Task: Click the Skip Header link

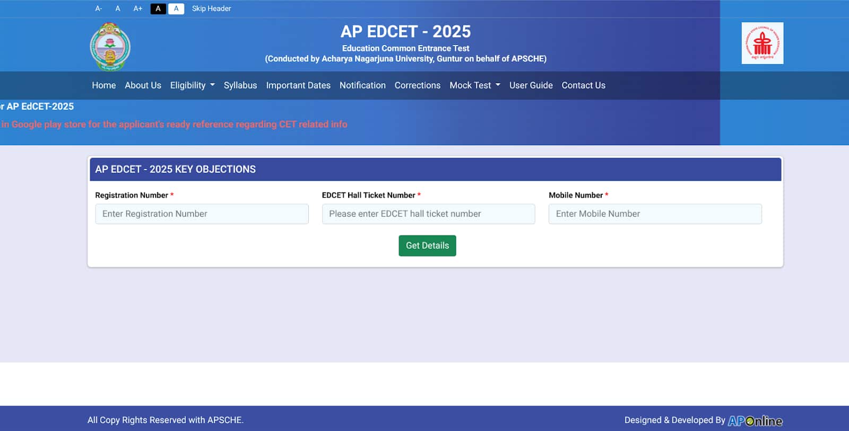Action: pyautogui.click(x=211, y=8)
